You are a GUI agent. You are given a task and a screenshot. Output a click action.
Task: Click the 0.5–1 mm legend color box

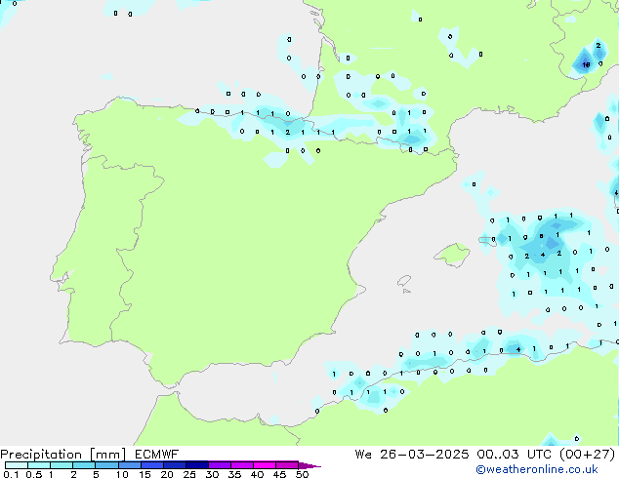39,465
